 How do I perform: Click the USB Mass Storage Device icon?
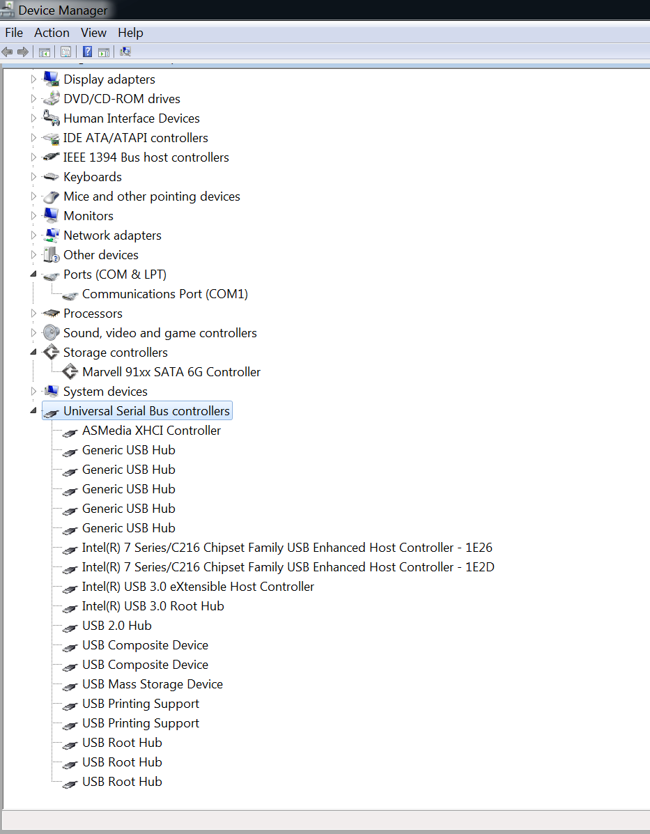pyautogui.click(x=70, y=686)
